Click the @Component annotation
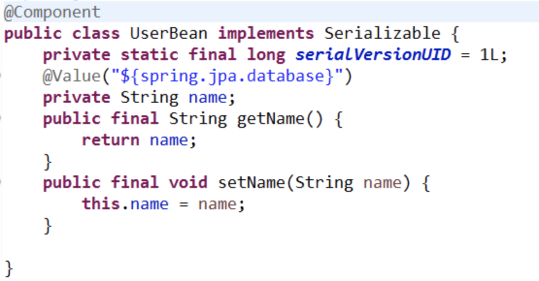 (x=52, y=13)
